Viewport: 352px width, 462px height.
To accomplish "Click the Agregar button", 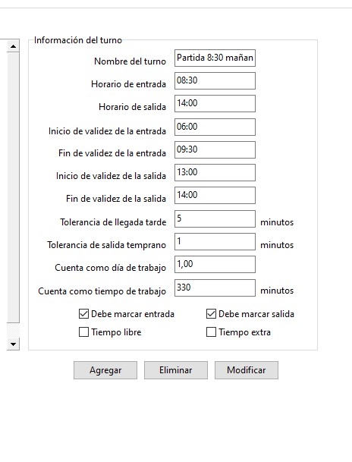I will click(x=105, y=370).
